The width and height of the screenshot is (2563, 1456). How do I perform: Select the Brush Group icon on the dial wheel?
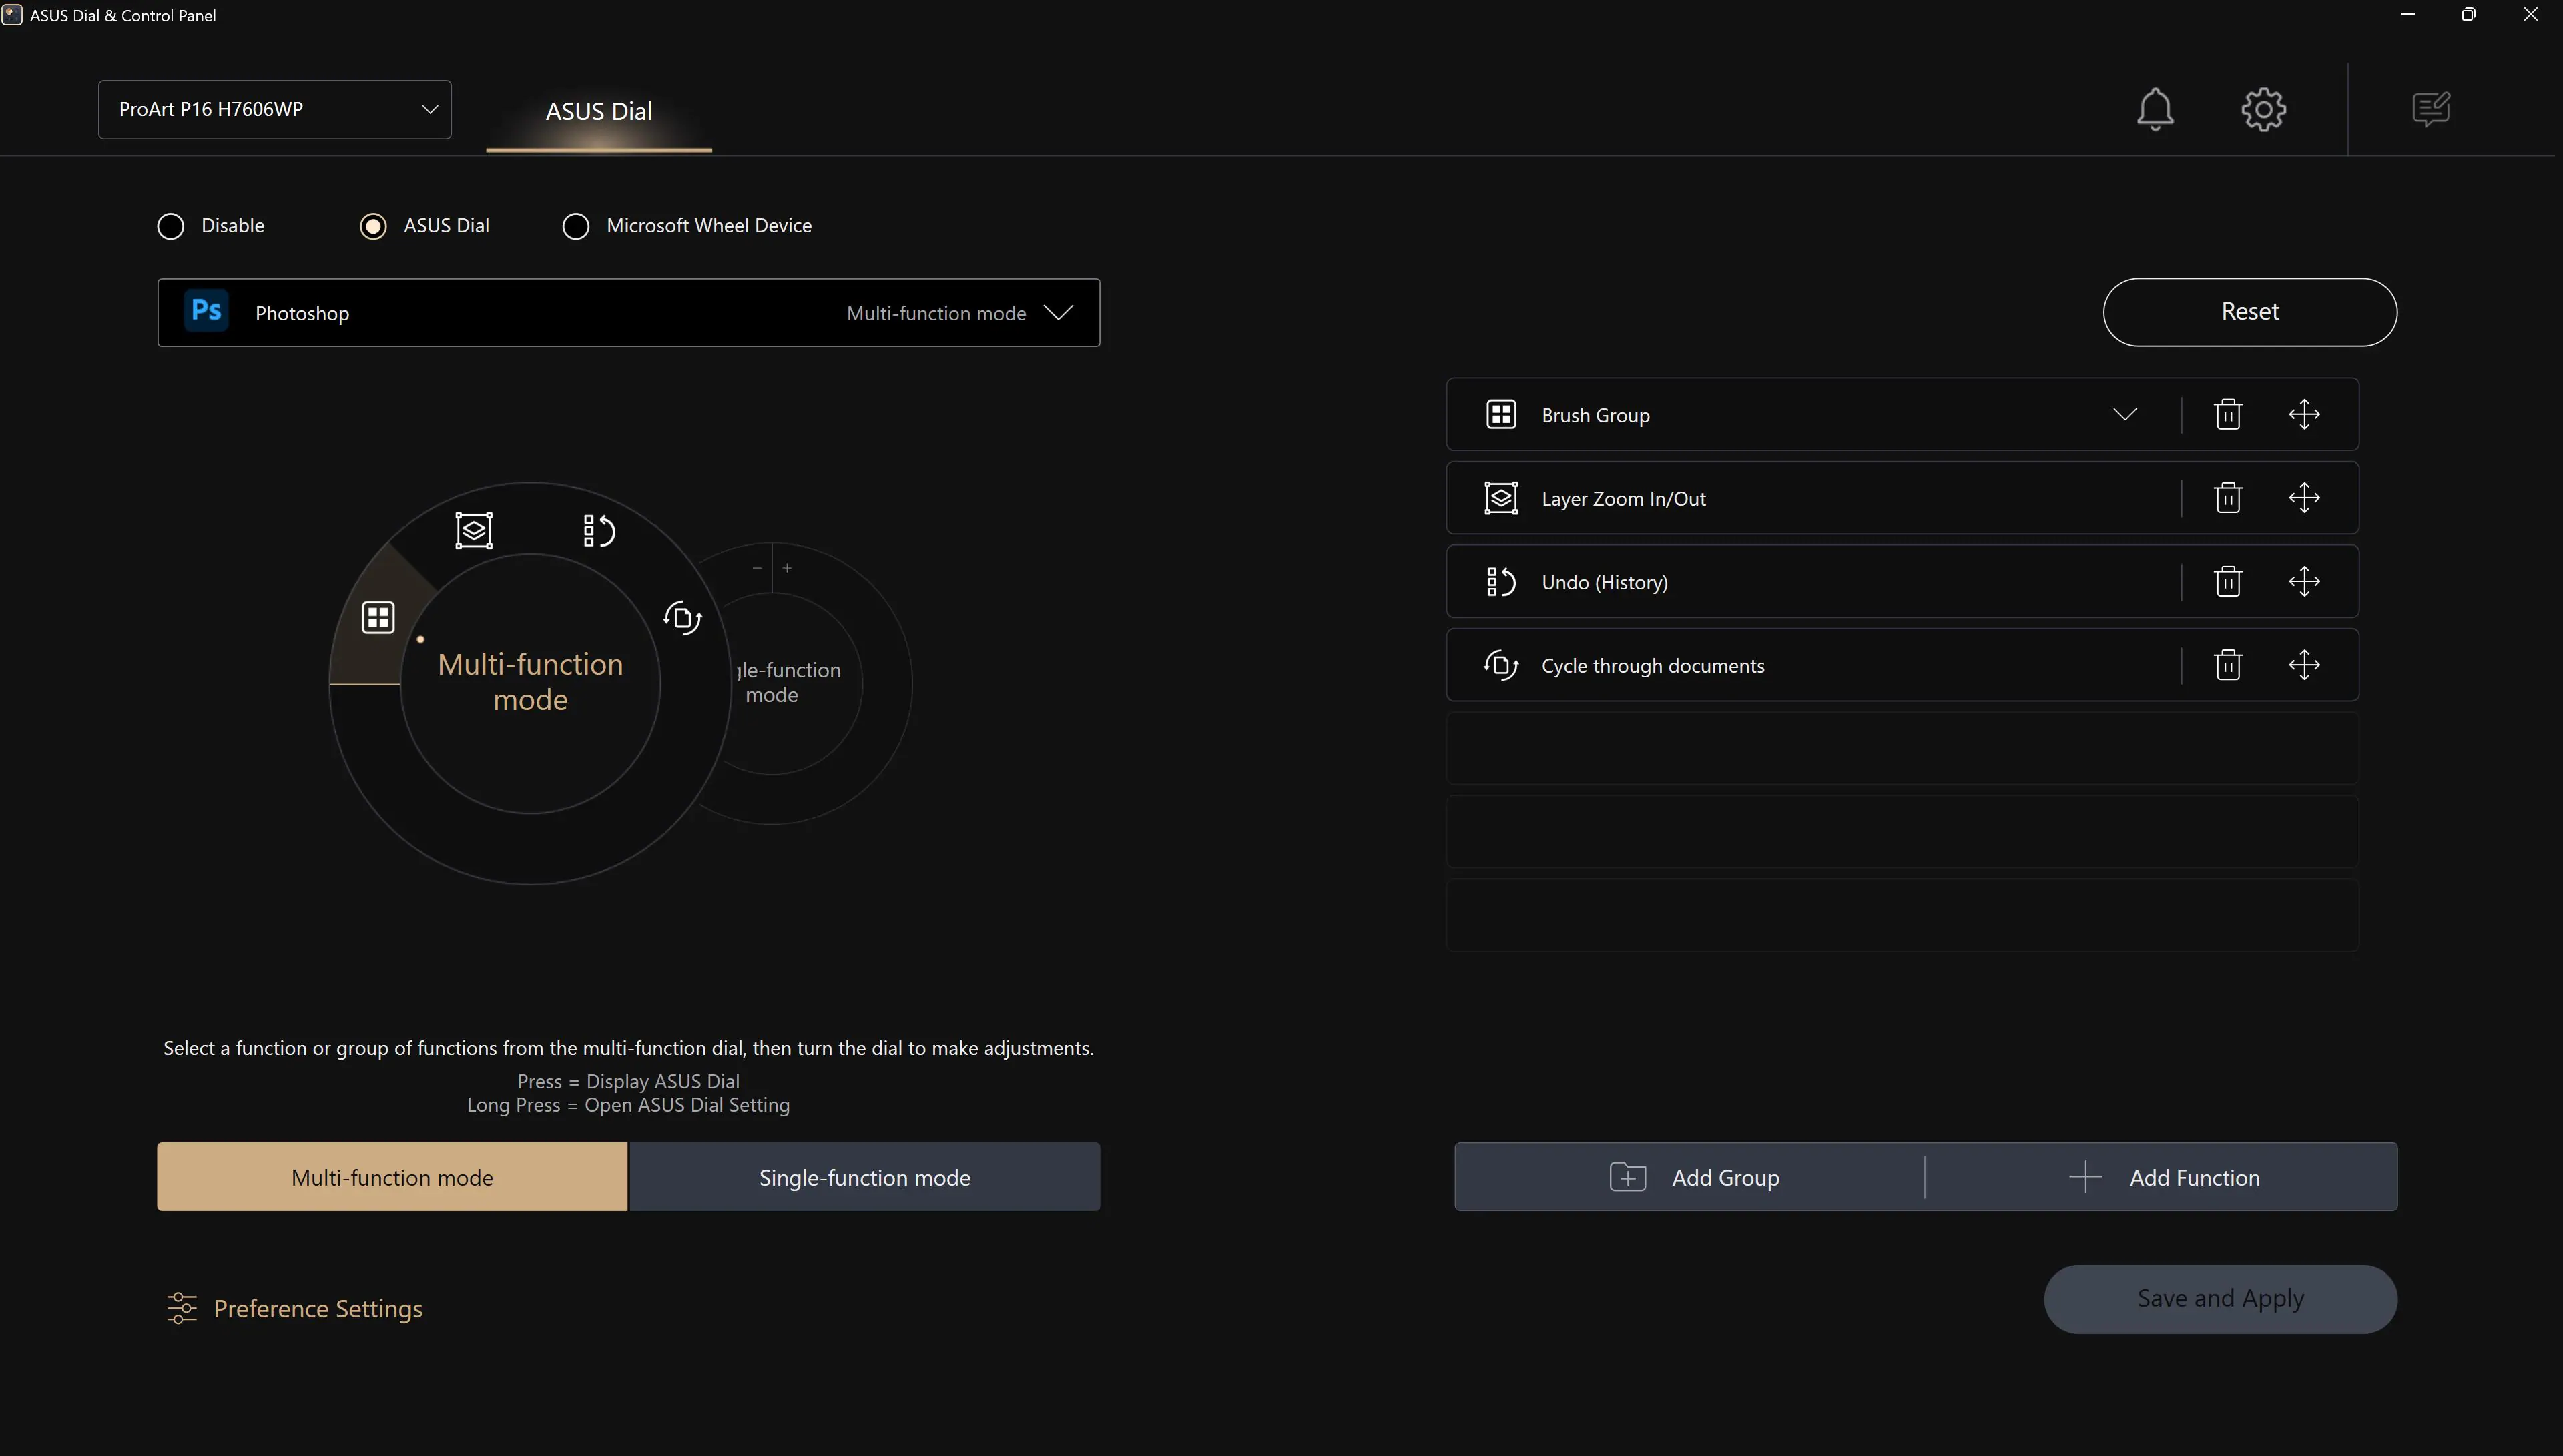tap(378, 617)
